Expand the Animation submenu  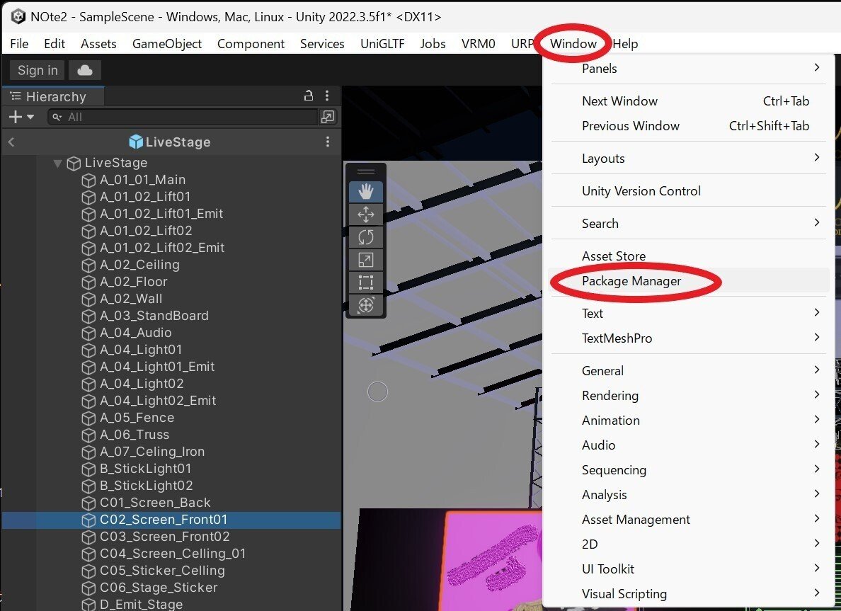(x=690, y=420)
